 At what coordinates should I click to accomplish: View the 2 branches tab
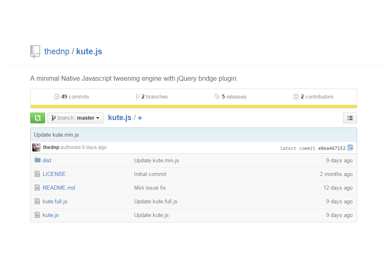[151, 96]
